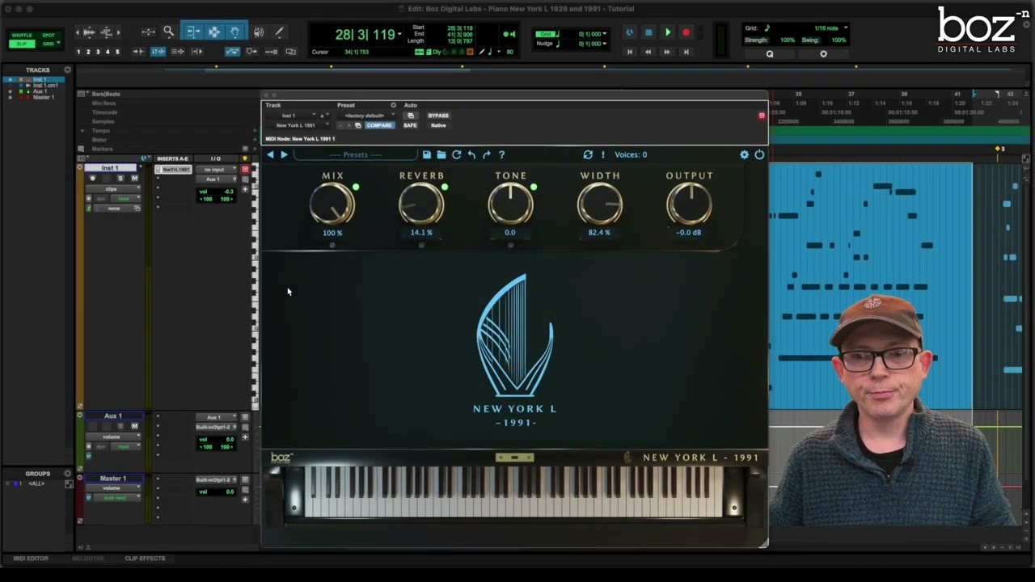This screenshot has height=582, width=1035.
Task: Open the plugin settings gear
Action: click(x=744, y=154)
